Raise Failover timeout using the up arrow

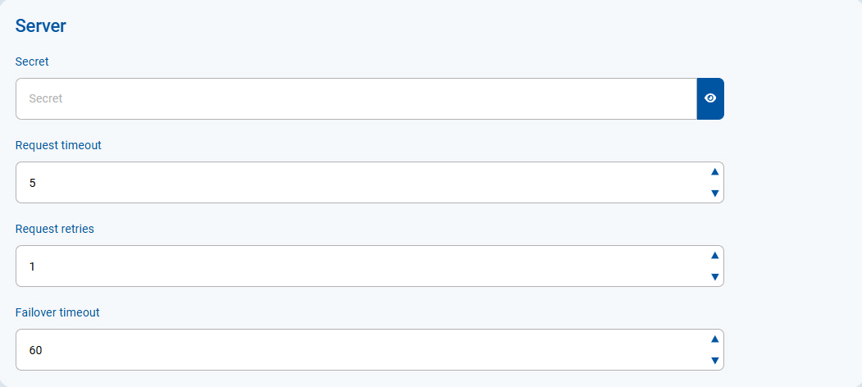(714, 339)
